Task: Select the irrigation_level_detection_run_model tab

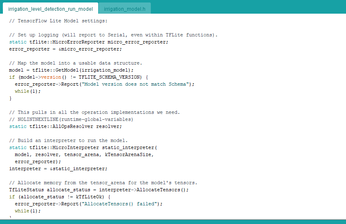Action: [50, 9]
